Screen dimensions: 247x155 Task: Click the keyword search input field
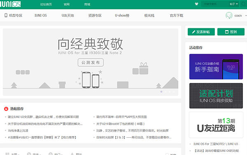pyautogui.click(x=215, y=4)
